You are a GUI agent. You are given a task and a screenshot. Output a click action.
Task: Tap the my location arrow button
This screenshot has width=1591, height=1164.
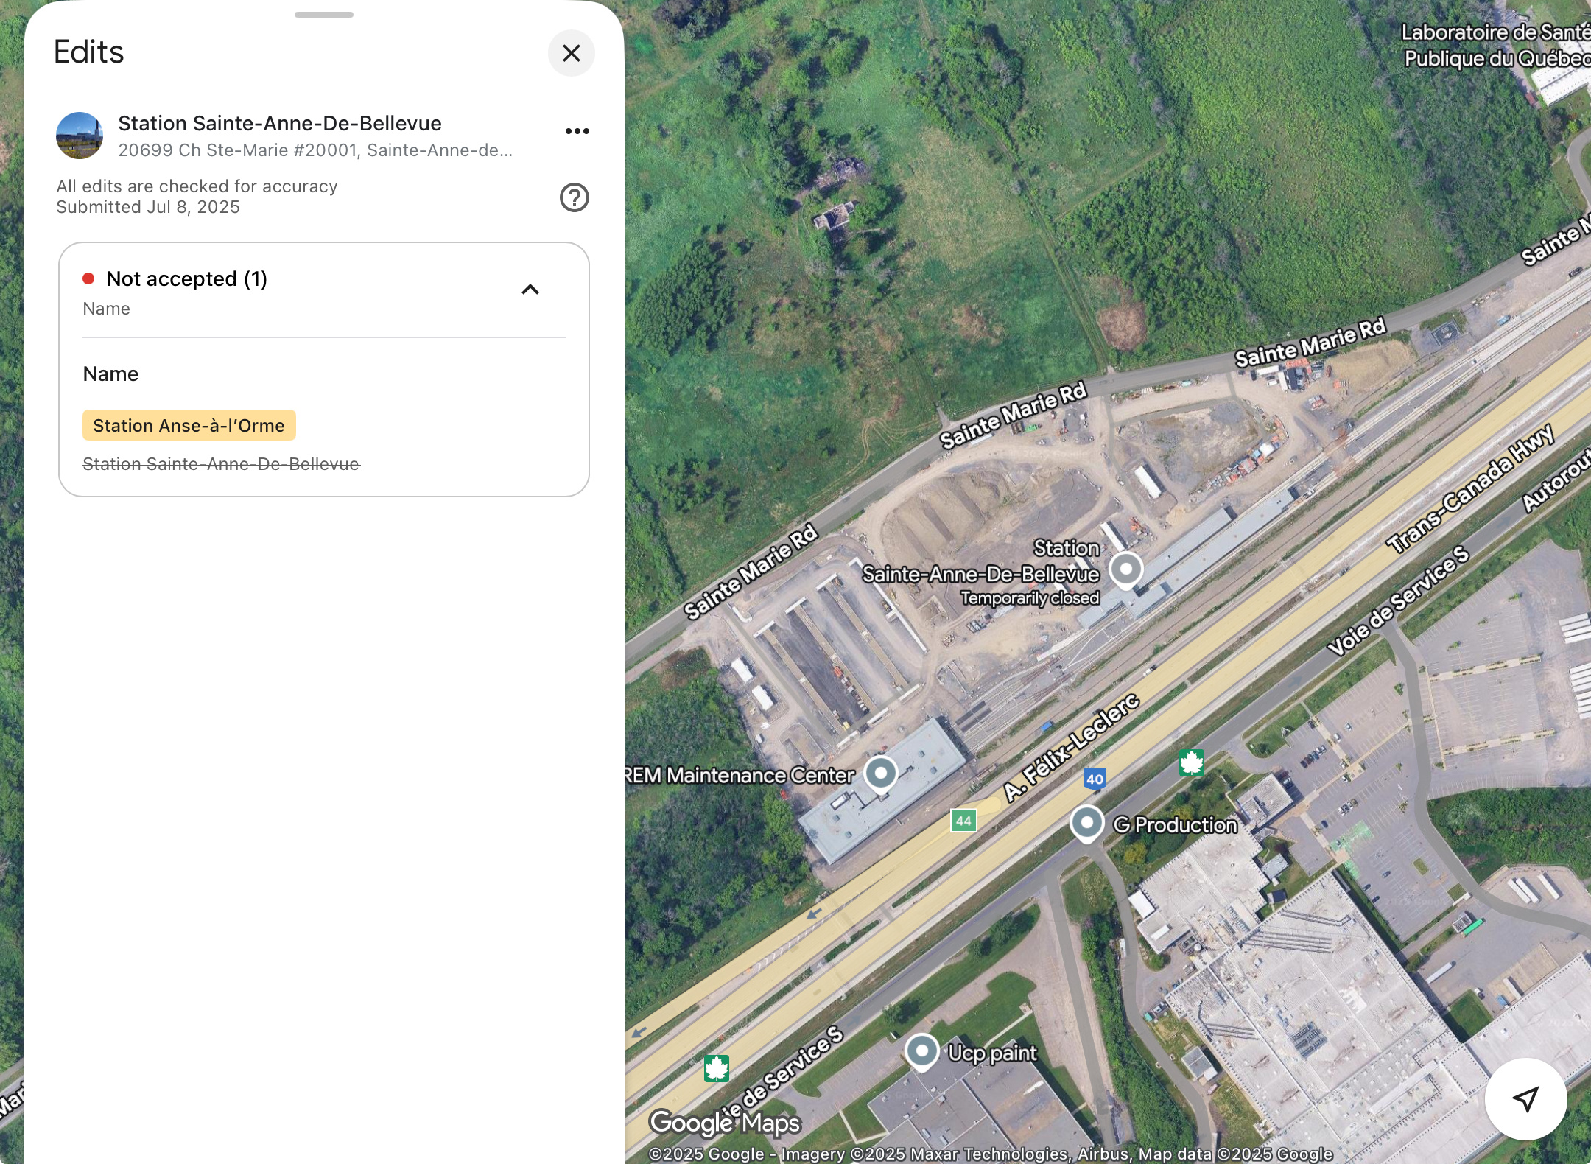coord(1525,1098)
